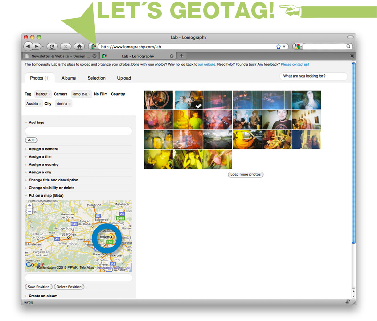Screen dimensions: 377x321
Task: Close the Lab - Lomography tab
Action: pyautogui.click(x=172, y=56)
